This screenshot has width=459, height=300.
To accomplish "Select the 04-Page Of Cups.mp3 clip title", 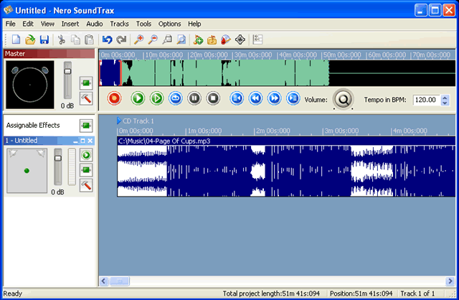I will 164,141.
